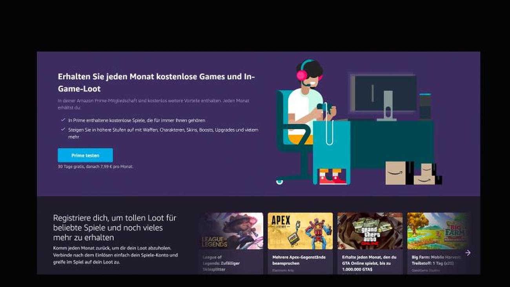The height and width of the screenshot is (287, 510).
Task: Click 'League of Legends: Zufälliger Skinsplitter' title
Action: (221, 263)
